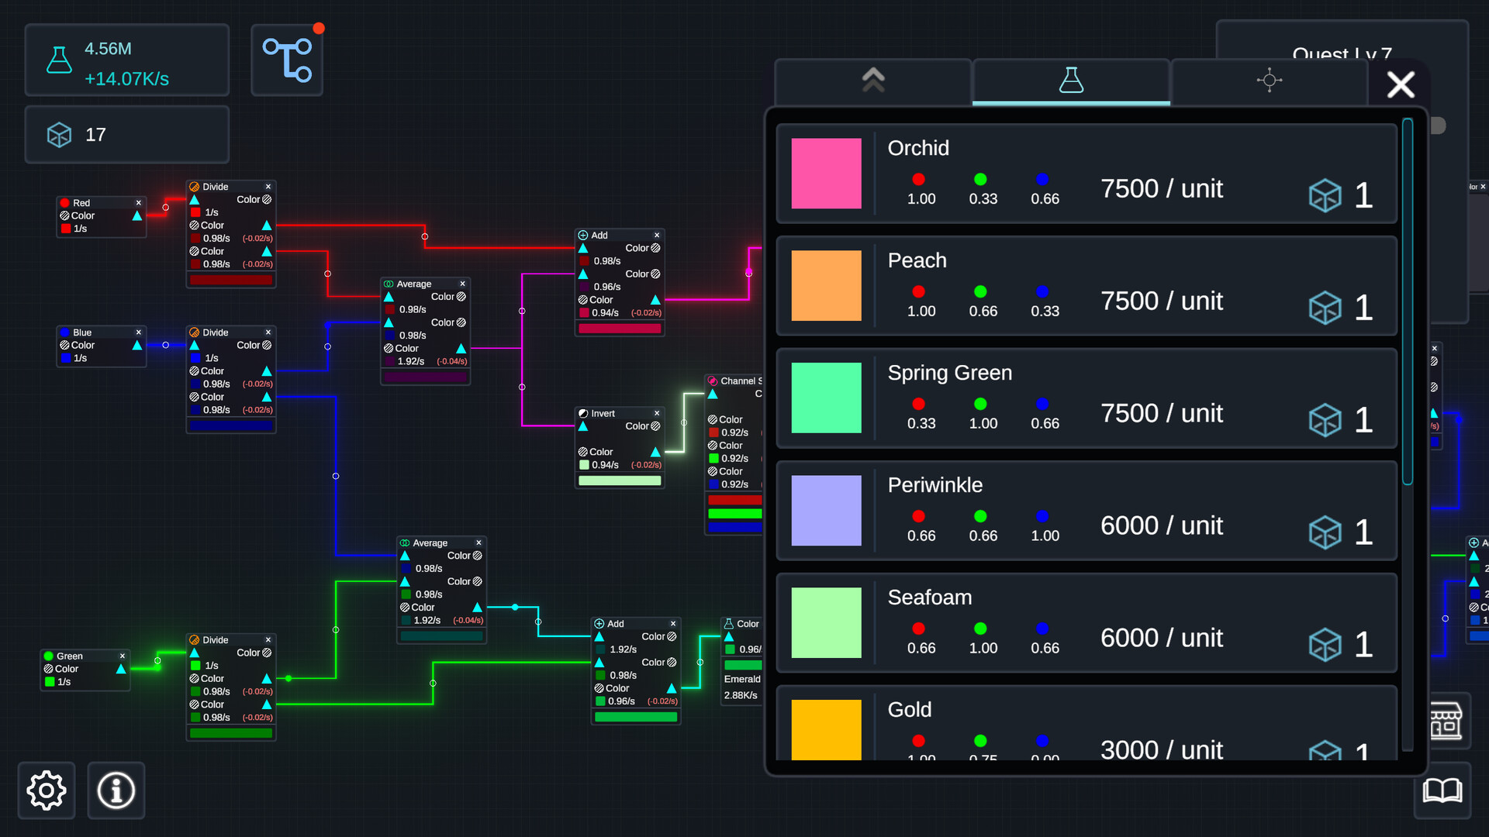Close the upper Add node
1489x837 pixels.
pos(657,235)
